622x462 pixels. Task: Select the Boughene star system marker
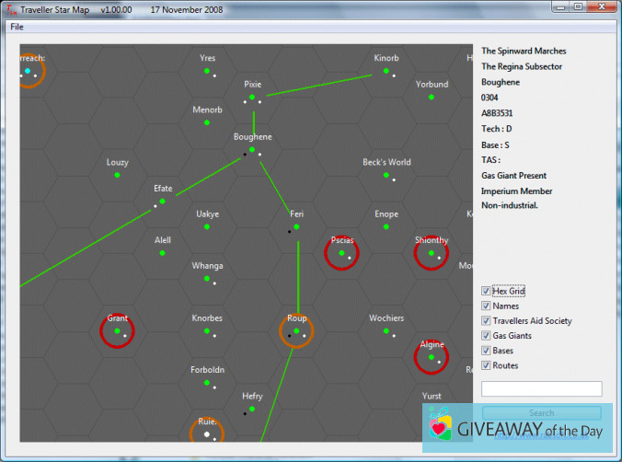(x=252, y=148)
